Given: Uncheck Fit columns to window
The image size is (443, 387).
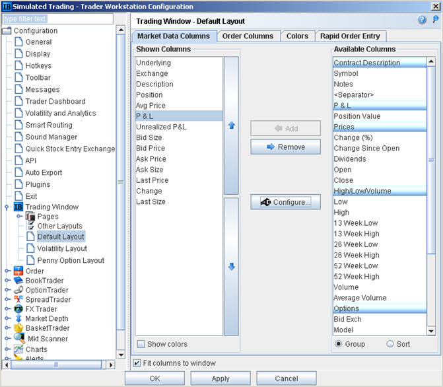Looking at the screenshot, I should pos(137,363).
